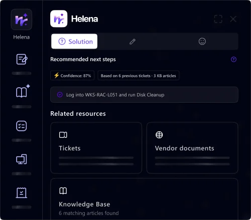Open the Knowledge Base card
This screenshot has height=220, width=251.
[144, 199]
